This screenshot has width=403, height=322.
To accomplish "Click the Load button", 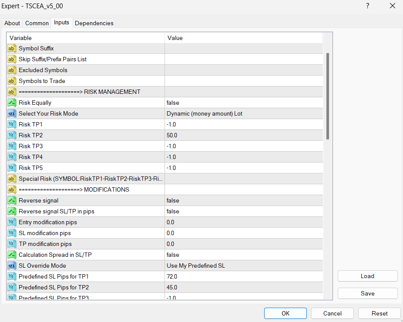I will (367, 276).
